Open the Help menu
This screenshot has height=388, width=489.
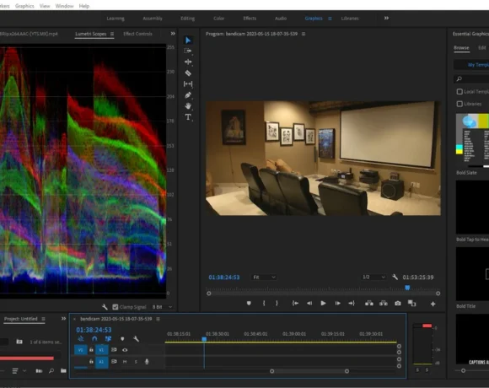coord(84,6)
